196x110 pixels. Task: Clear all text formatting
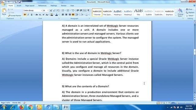pos(58,10)
